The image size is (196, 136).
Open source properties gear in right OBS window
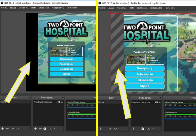pos(143,129)
